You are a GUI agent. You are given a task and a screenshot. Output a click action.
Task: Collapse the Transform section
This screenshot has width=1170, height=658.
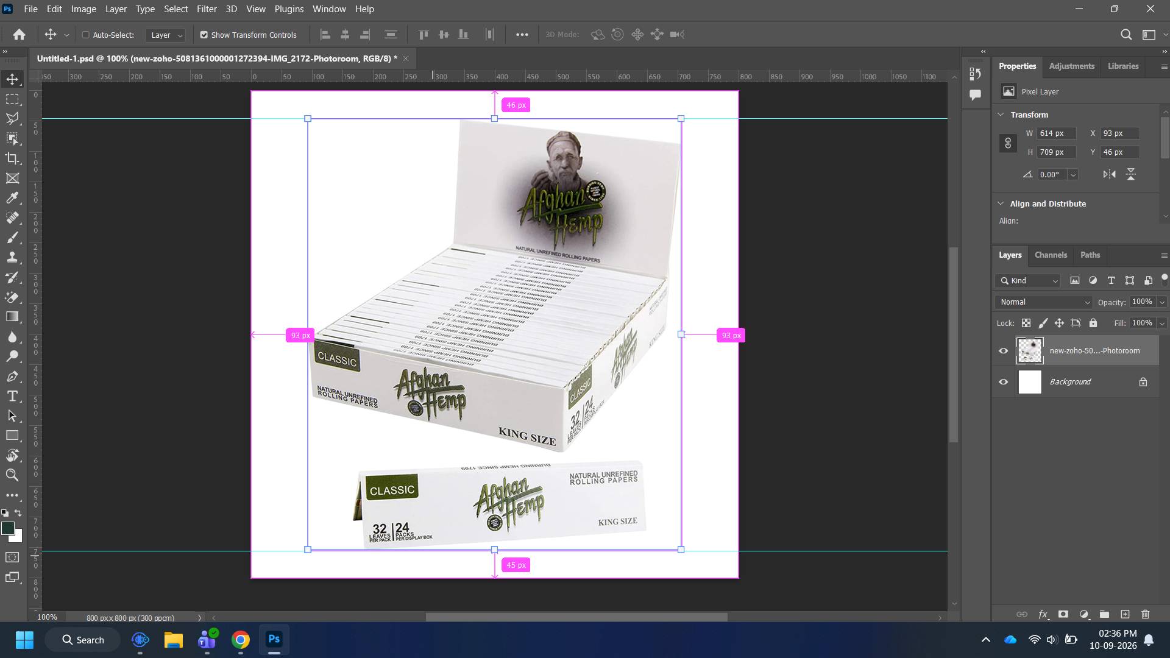click(x=1001, y=115)
